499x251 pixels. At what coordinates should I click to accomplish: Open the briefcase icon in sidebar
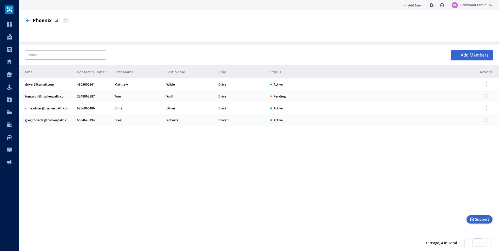coord(9,75)
